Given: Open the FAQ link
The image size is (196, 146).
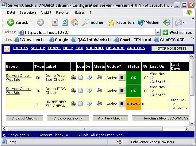Looking at the screenshot, I should [79, 48].
